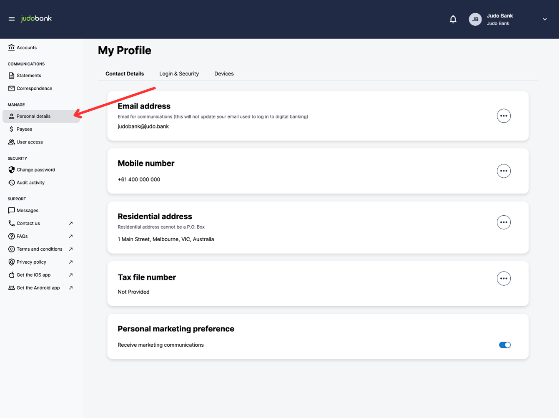
Task: Click Judo Bank user name in header
Action: [x=500, y=16]
